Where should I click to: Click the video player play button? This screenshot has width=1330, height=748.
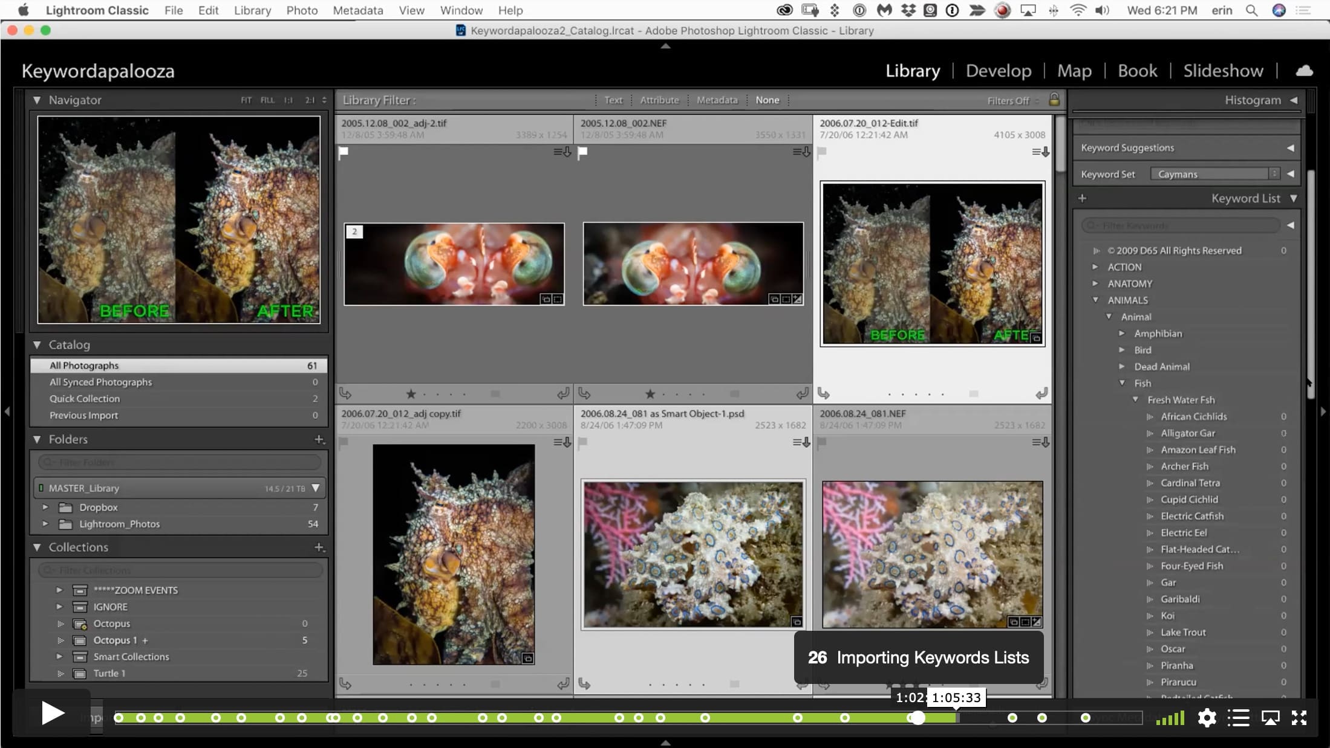point(53,714)
